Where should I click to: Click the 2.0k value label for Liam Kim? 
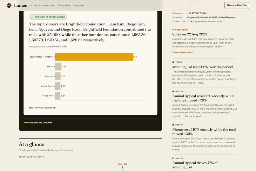pos(64,67)
